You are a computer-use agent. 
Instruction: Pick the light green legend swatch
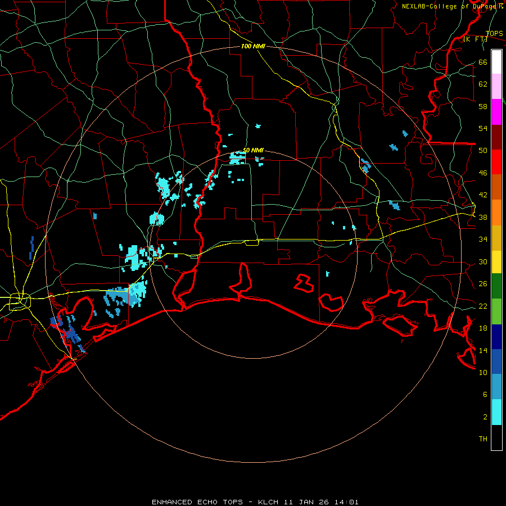click(496, 311)
